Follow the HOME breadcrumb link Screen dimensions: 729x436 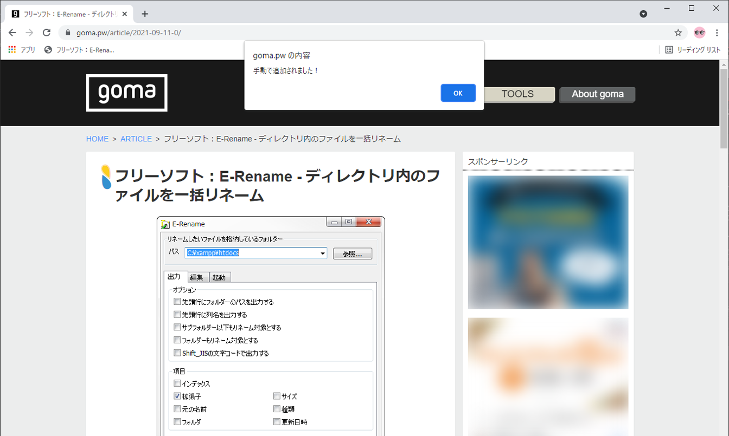[97, 139]
